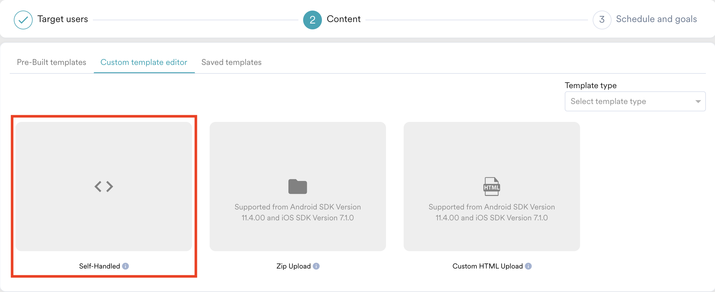Open info tooltip next to Zip Upload
Image resolution: width=715 pixels, height=292 pixels.
click(x=316, y=266)
